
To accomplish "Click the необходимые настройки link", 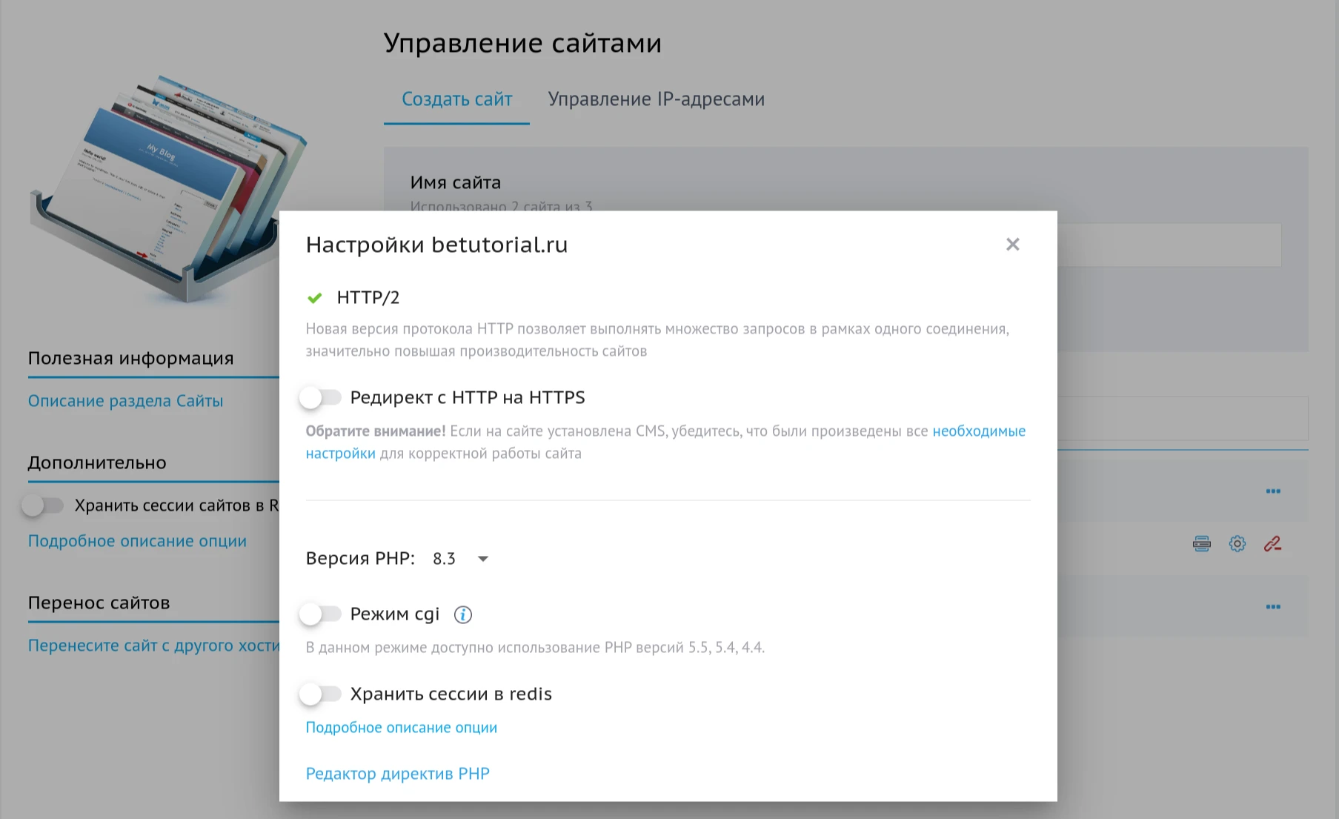I will pyautogui.click(x=979, y=431).
